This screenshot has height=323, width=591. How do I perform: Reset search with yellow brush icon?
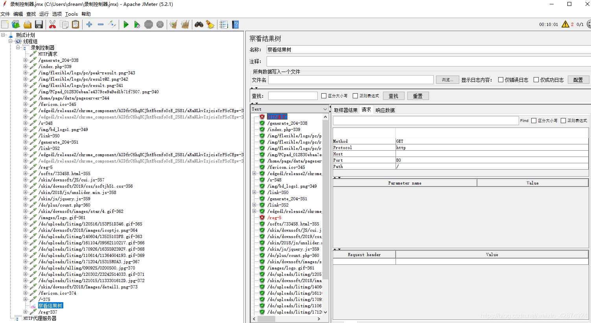coord(210,24)
